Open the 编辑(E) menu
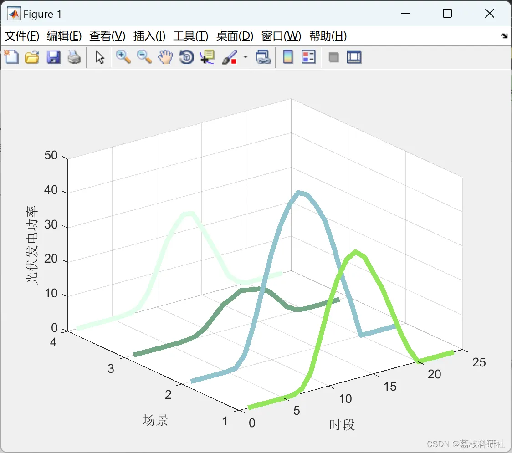Image resolution: width=512 pixels, height=453 pixels. point(64,36)
